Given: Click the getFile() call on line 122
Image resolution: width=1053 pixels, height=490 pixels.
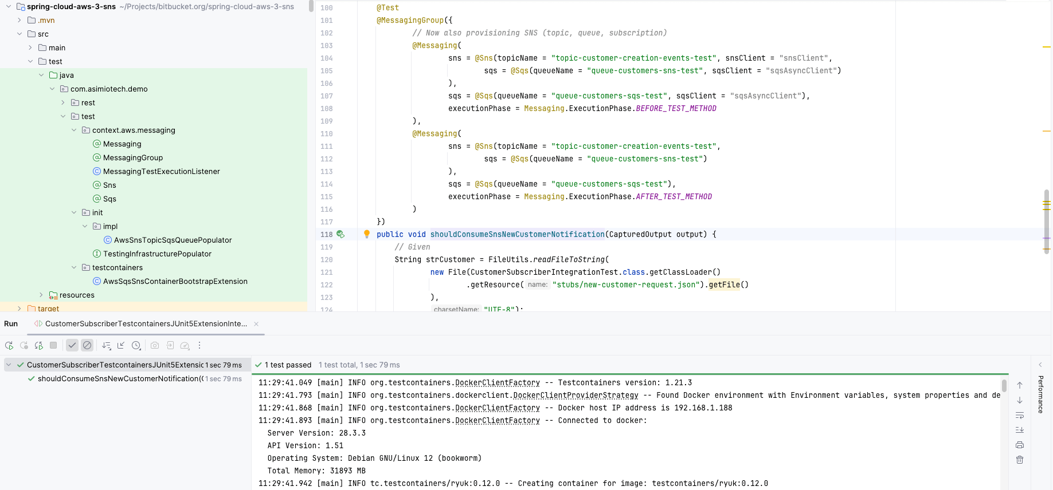Looking at the screenshot, I should point(729,284).
